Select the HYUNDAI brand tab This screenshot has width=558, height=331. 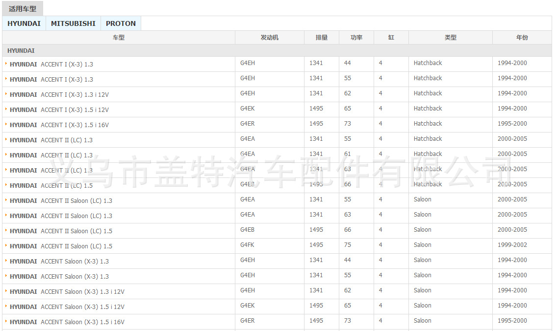click(24, 23)
